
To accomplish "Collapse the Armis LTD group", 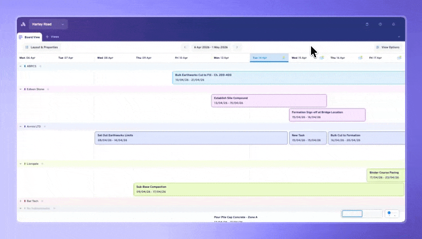I will (x=20, y=126).
